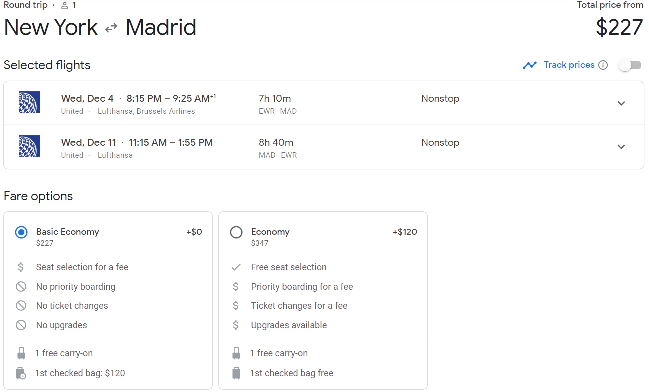Screen dimensions: 649x392
Task: Click Basic Economy checked bag fee icon
Action: pos(21,373)
